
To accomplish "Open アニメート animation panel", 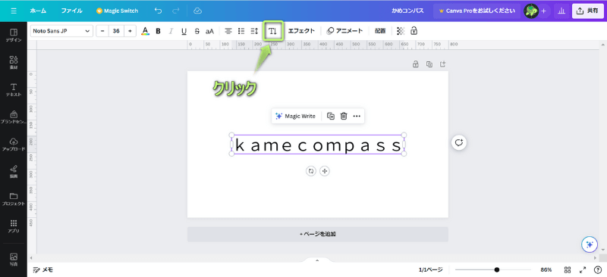I will (x=344, y=31).
